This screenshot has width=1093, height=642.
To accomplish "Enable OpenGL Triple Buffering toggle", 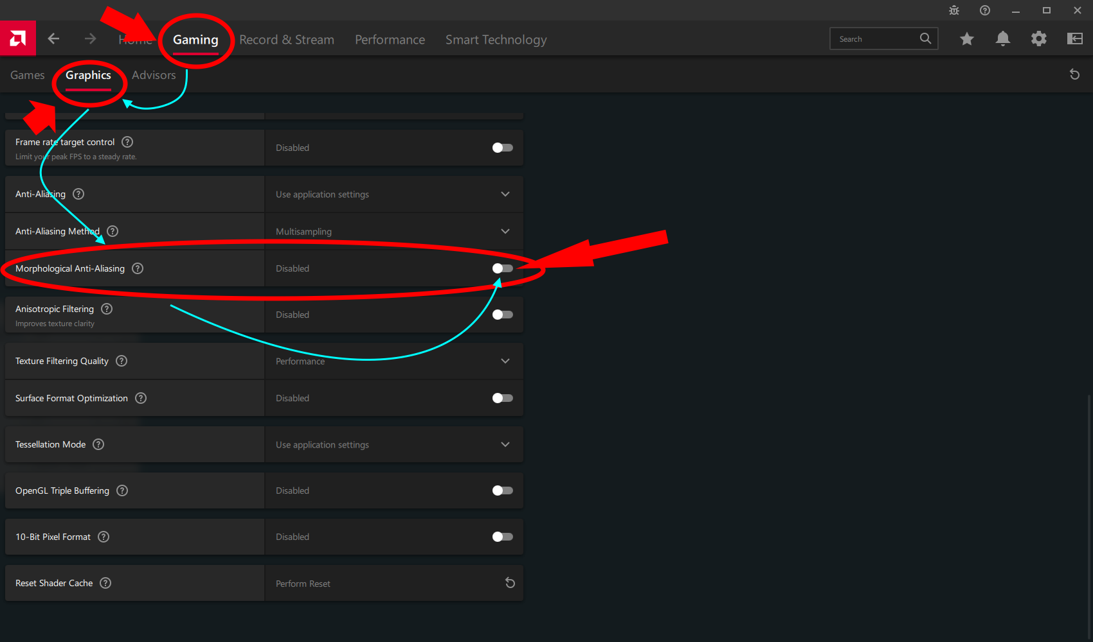I will coord(503,490).
